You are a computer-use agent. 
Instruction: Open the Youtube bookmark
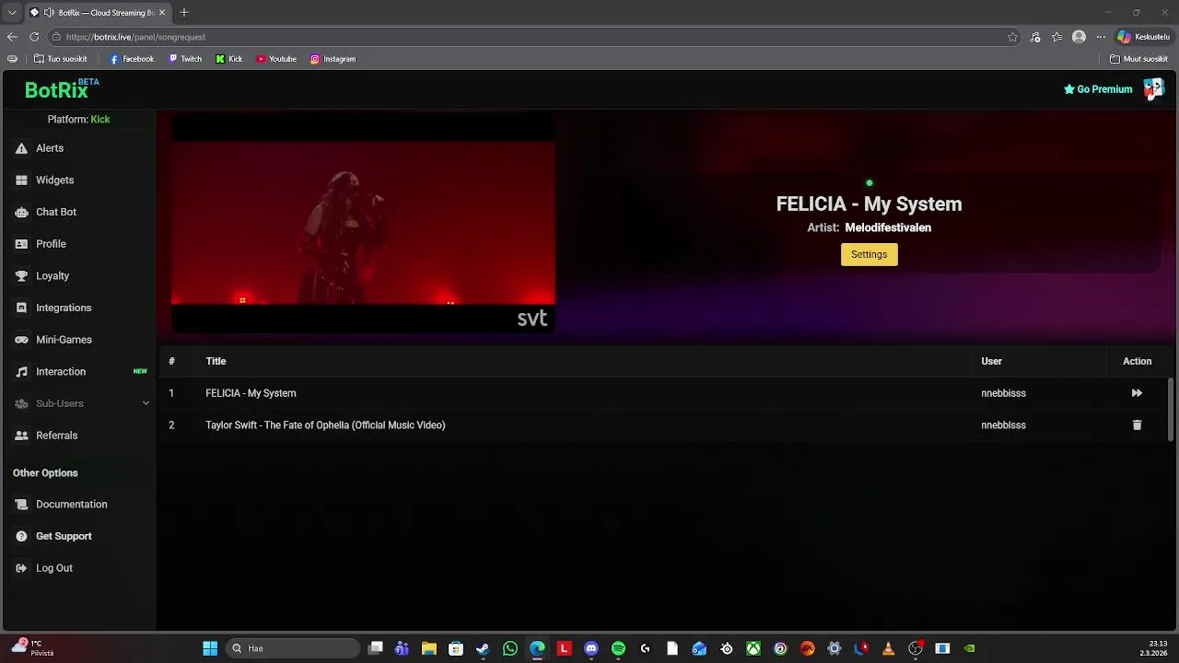[x=276, y=59]
